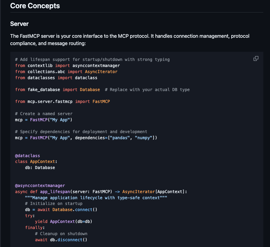Select the Core Concepts heading
270x247 pixels.
pos(35,6)
